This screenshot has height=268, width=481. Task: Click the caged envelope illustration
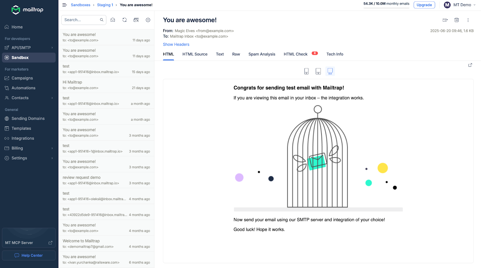[x=318, y=158]
